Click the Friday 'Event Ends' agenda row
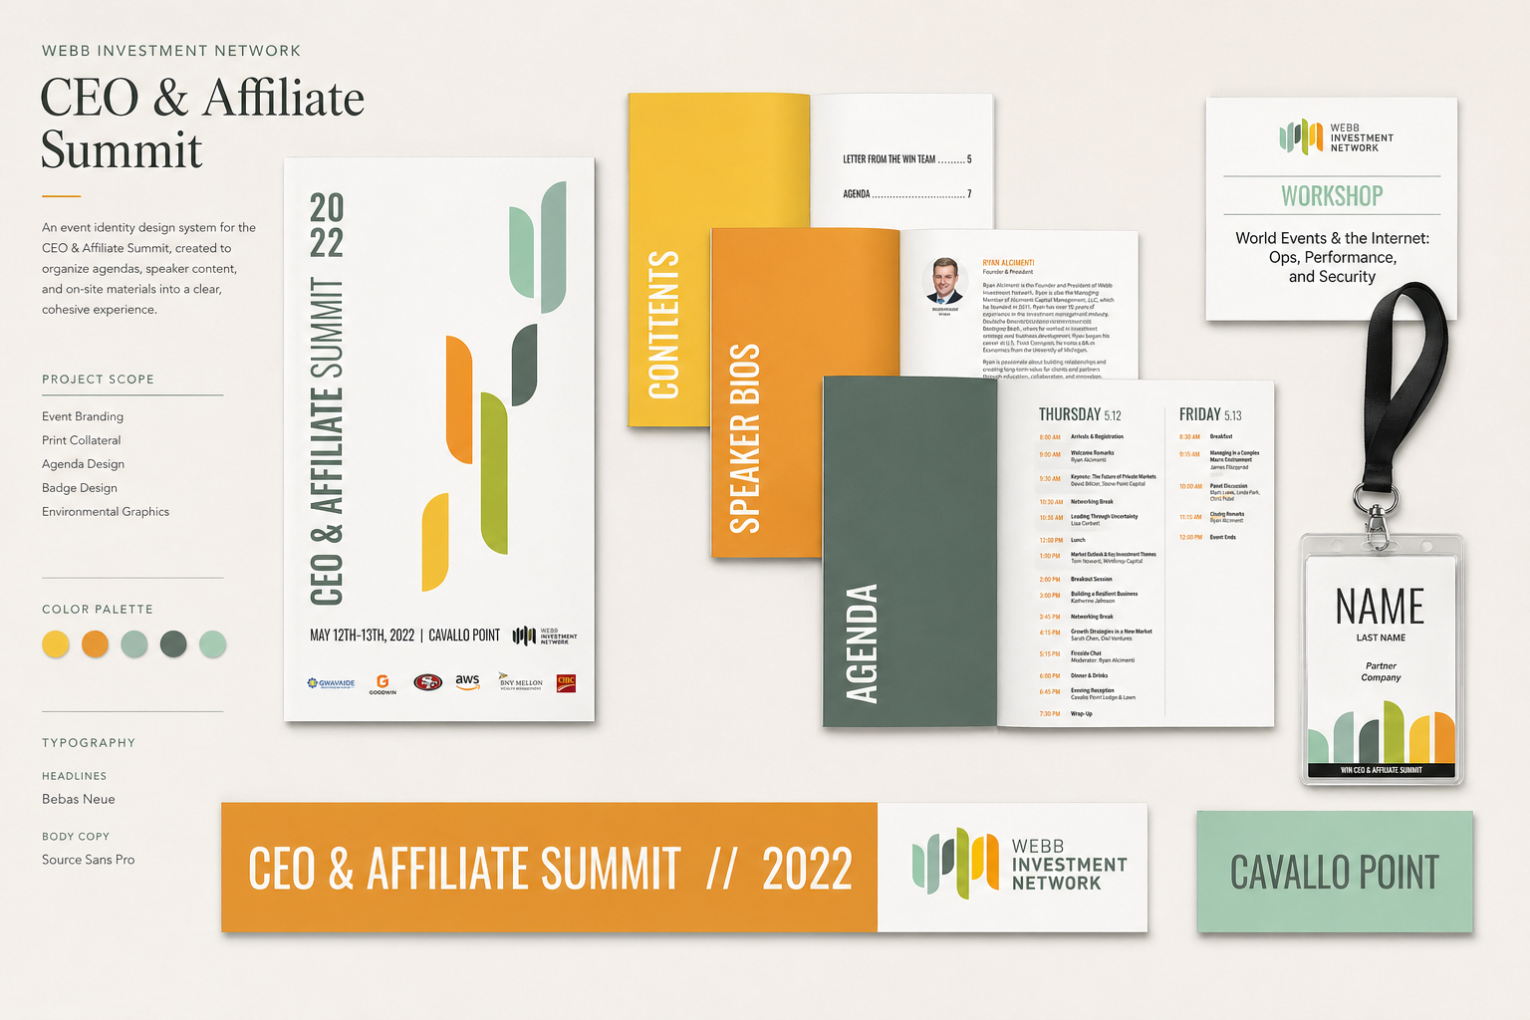 pyautogui.click(x=1207, y=537)
